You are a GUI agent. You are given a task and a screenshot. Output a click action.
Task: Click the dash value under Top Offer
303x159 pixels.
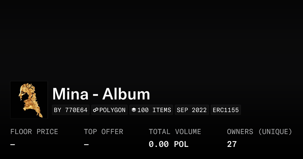coord(86,145)
